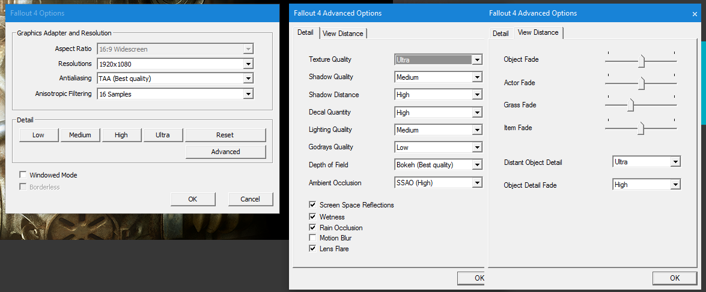Expand the Object Detail Fade dropdown
The height and width of the screenshot is (292, 706).
click(x=647, y=185)
